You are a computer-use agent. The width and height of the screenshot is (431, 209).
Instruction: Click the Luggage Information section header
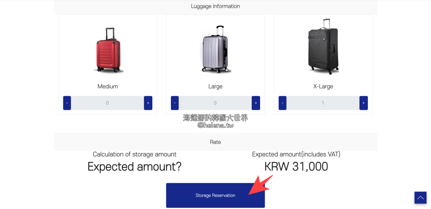click(215, 6)
